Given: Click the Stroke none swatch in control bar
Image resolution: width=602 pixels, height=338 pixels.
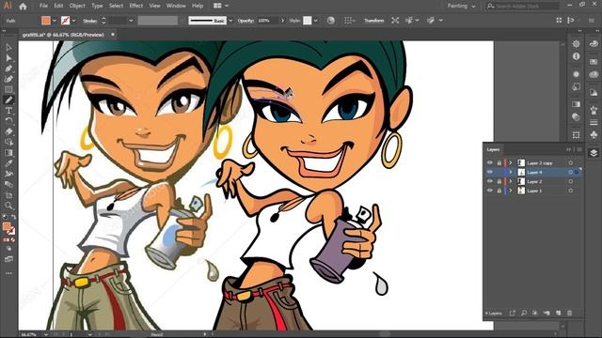Looking at the screenshot, I should point(66,21).
